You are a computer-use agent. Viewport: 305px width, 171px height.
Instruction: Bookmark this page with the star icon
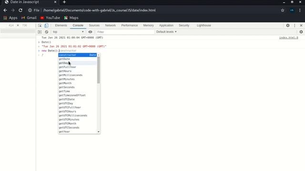[x=283, y=10]
